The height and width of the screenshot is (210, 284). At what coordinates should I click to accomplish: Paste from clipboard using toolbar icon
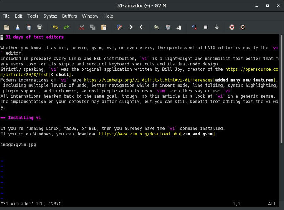tap(104, 27)
